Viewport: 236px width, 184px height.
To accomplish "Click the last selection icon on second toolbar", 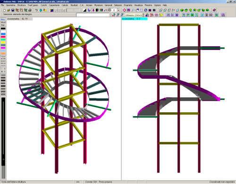I will (x=223, y=15).
